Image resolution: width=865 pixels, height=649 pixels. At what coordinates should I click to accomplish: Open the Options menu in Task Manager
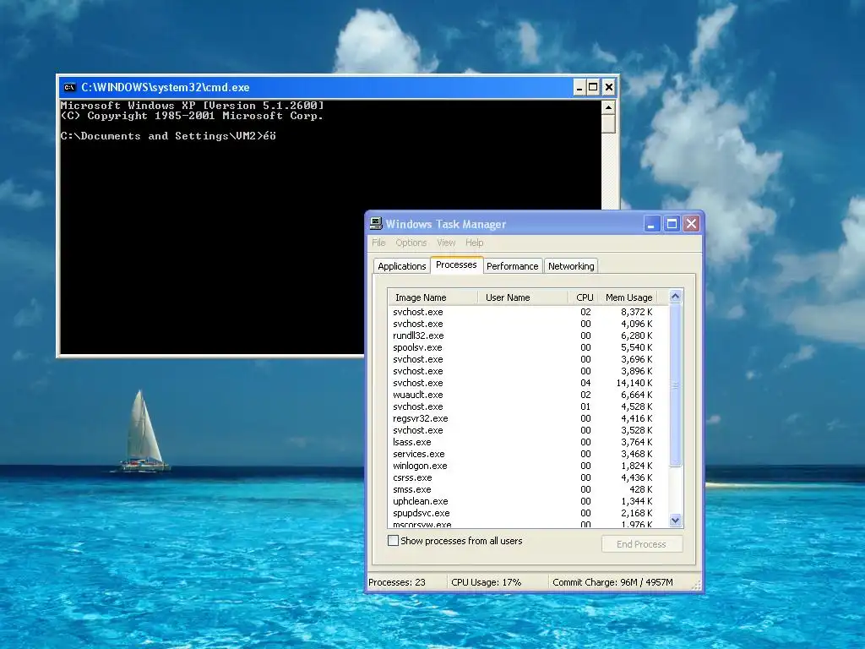[x=411, y=243]
